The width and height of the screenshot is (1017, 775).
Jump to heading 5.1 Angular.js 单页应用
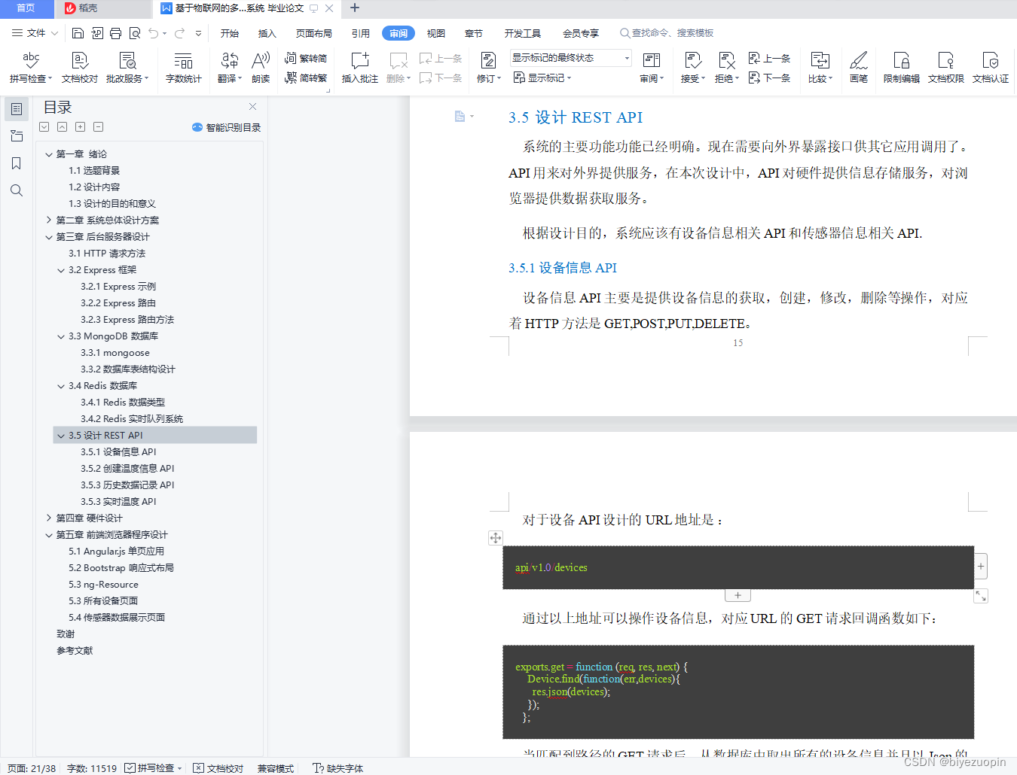116,552
